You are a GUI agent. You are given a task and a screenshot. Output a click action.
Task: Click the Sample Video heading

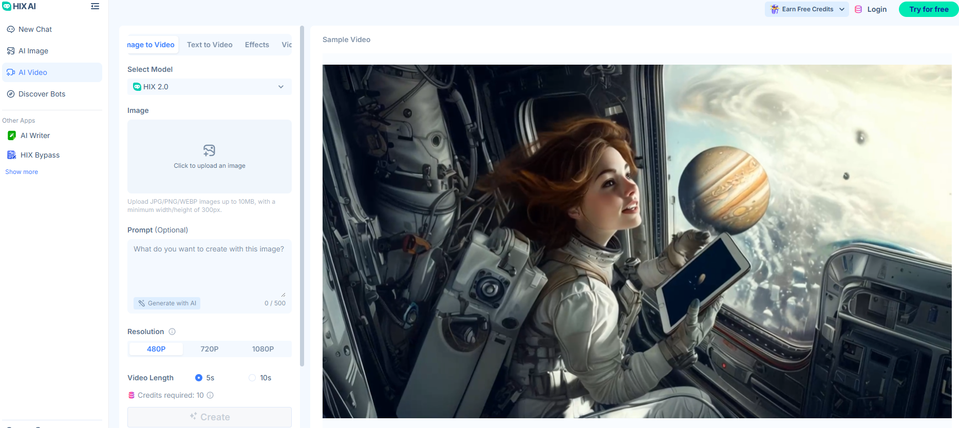click(x=346, y=40)
